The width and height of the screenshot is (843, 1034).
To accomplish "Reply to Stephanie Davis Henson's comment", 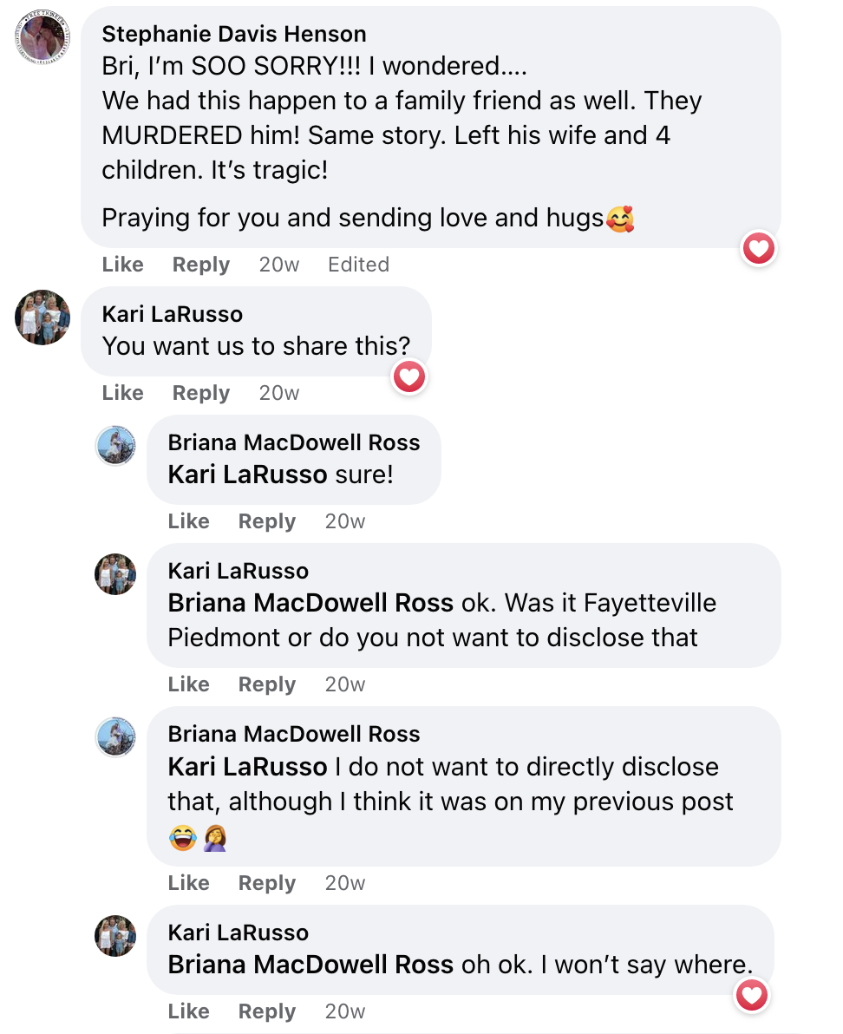I will 201,265.
